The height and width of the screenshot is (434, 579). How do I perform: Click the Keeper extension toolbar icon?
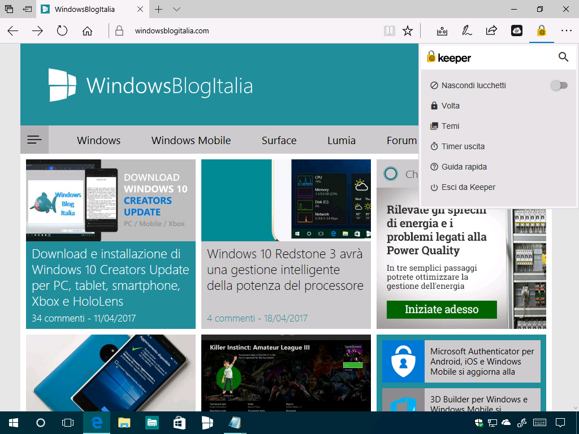pos(541,31)
